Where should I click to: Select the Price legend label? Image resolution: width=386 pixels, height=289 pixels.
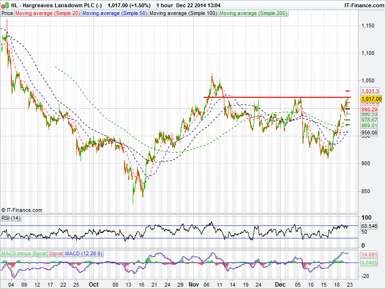pyautogui.click(x=7, y=13)
